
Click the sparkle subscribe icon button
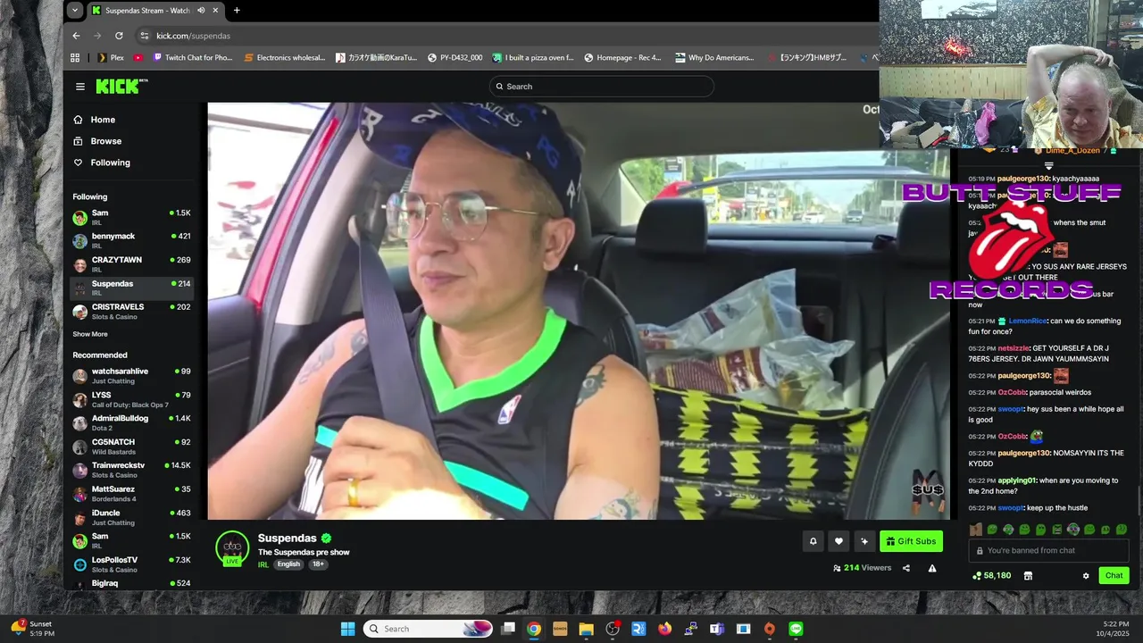[x=864, y=541]
